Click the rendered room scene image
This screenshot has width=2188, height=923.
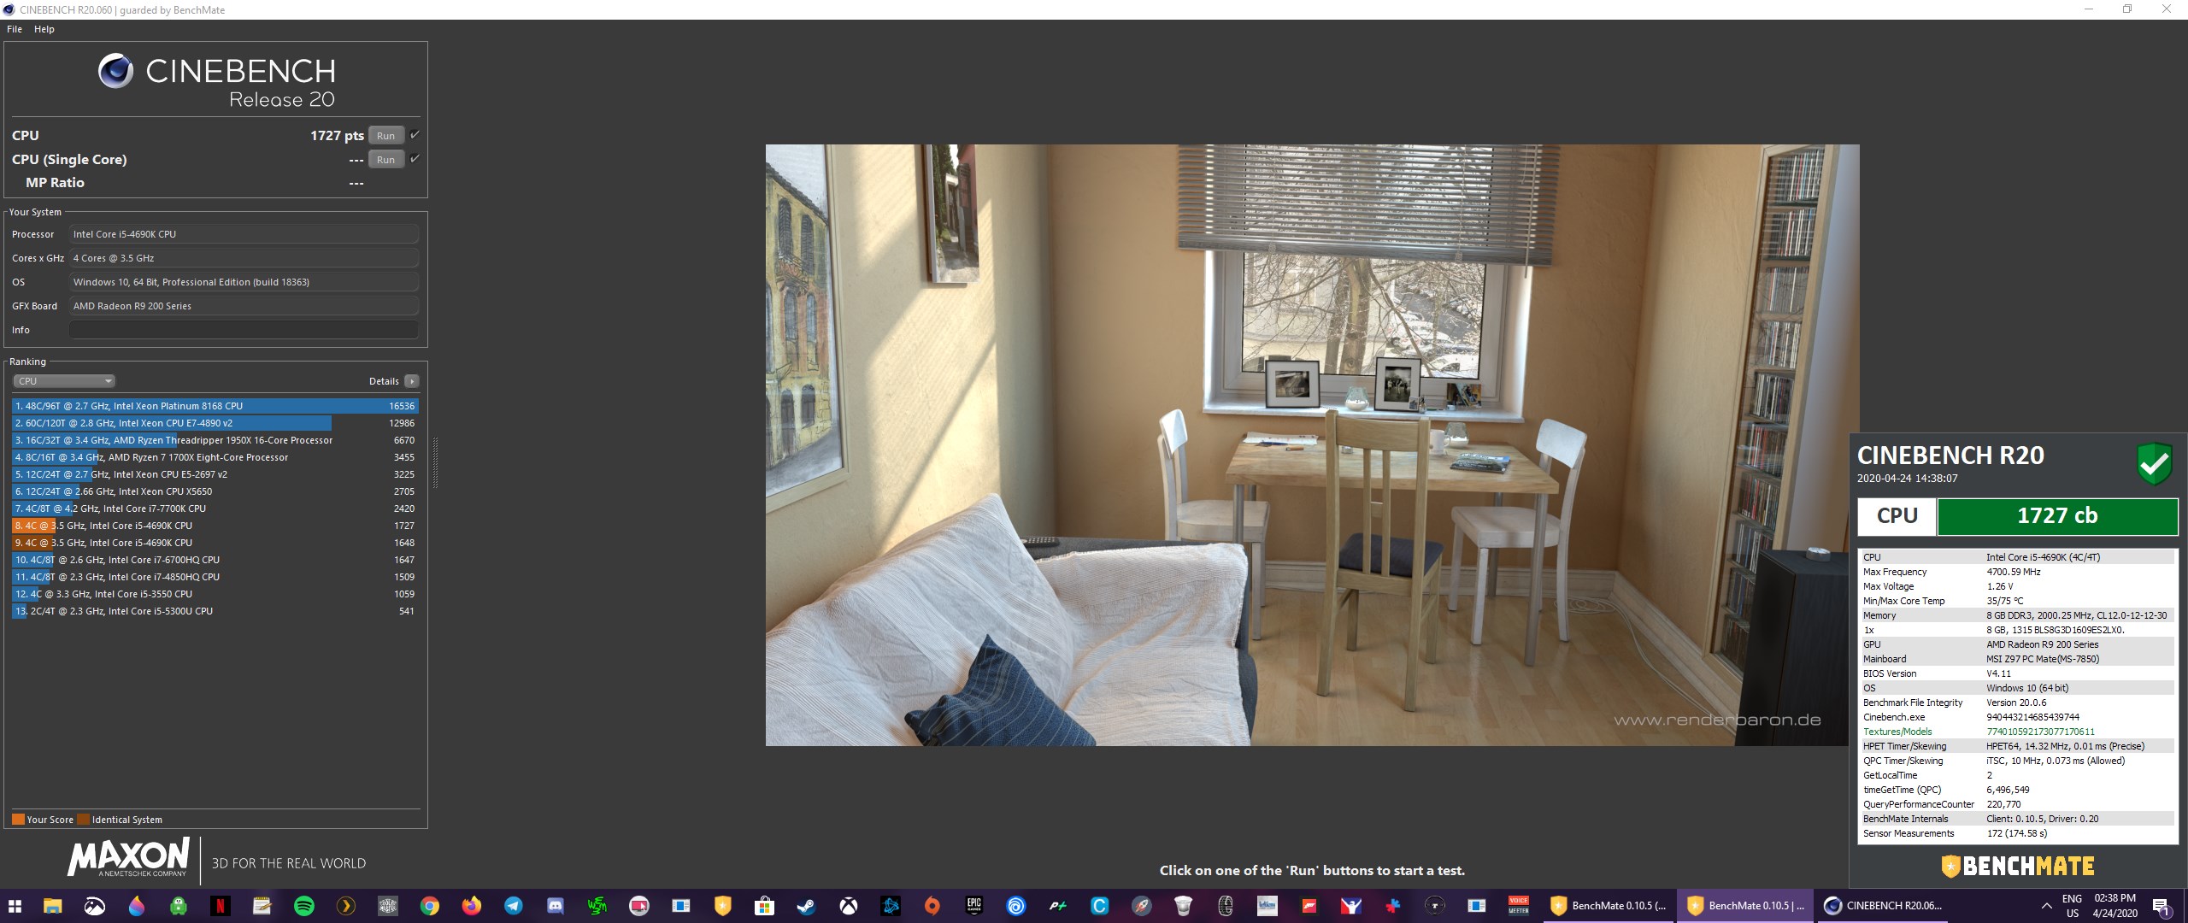(x=1312, y=444)
